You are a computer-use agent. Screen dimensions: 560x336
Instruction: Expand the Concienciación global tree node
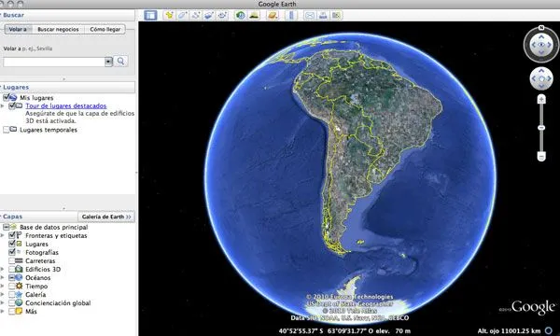(x=3, y=303)
